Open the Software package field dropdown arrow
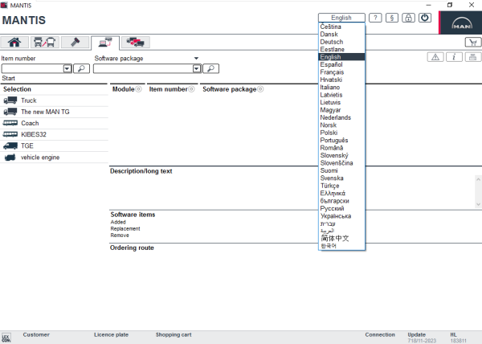Viewport: 482px width, 344px height. pyautogui.click(x=197, y=68)
